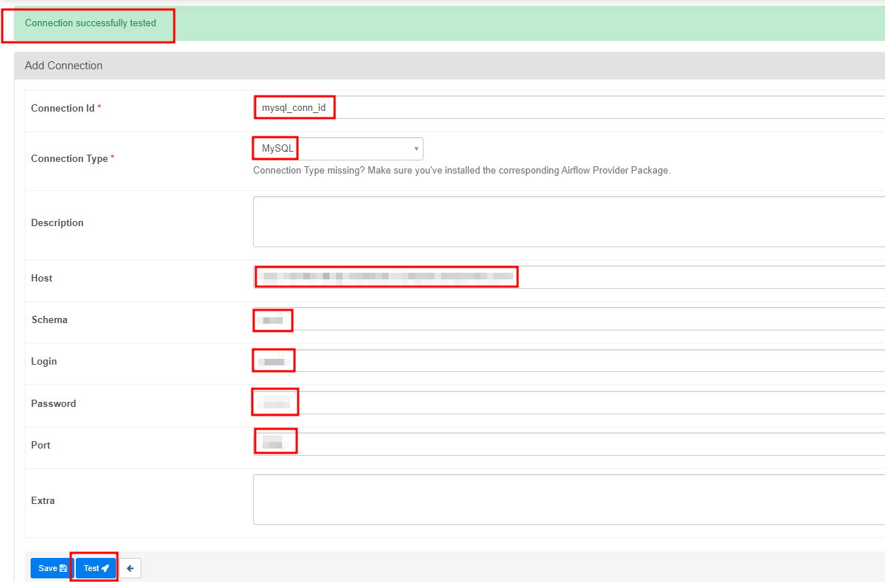885x582 pixels.
Task: Click the Password input field
Action: pos(569,403)
